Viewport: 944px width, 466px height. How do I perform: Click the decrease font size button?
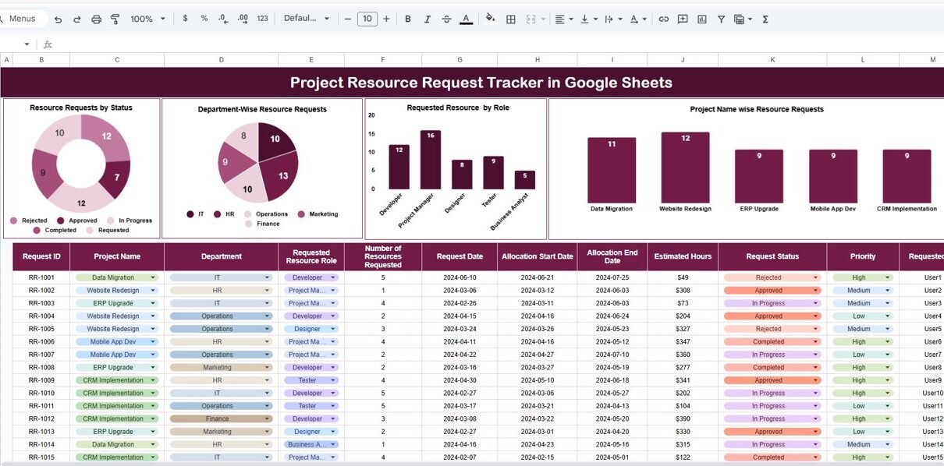(x=348, y=19)
